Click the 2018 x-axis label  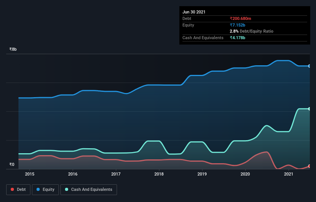(x=159, y=174)
